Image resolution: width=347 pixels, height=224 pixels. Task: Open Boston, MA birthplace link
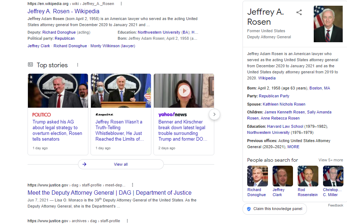(x=319, y=88)
